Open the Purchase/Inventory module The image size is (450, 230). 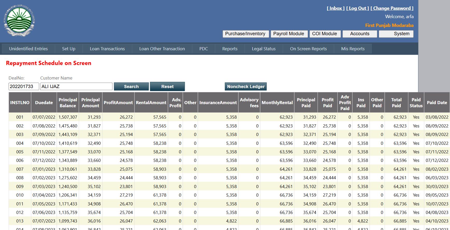point(245,34)
